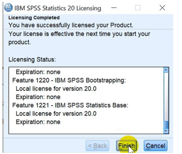Click 'Local license for version 20.0' under Feature 1221
This screenshot has height=154, width=182.
pos(56,113)
